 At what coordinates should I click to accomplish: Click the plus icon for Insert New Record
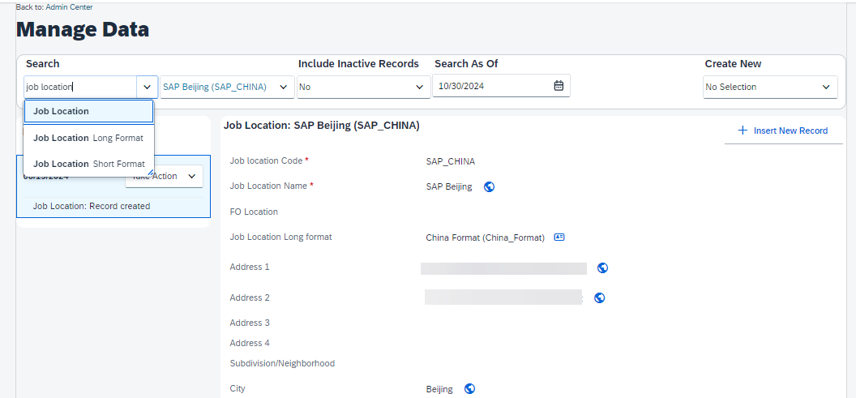tap(743, 131)
